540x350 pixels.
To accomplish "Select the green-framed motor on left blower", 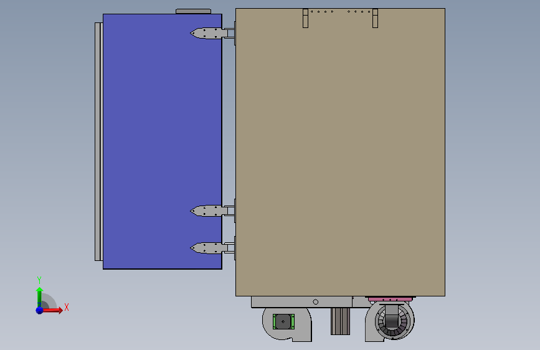I will (283, 321).
